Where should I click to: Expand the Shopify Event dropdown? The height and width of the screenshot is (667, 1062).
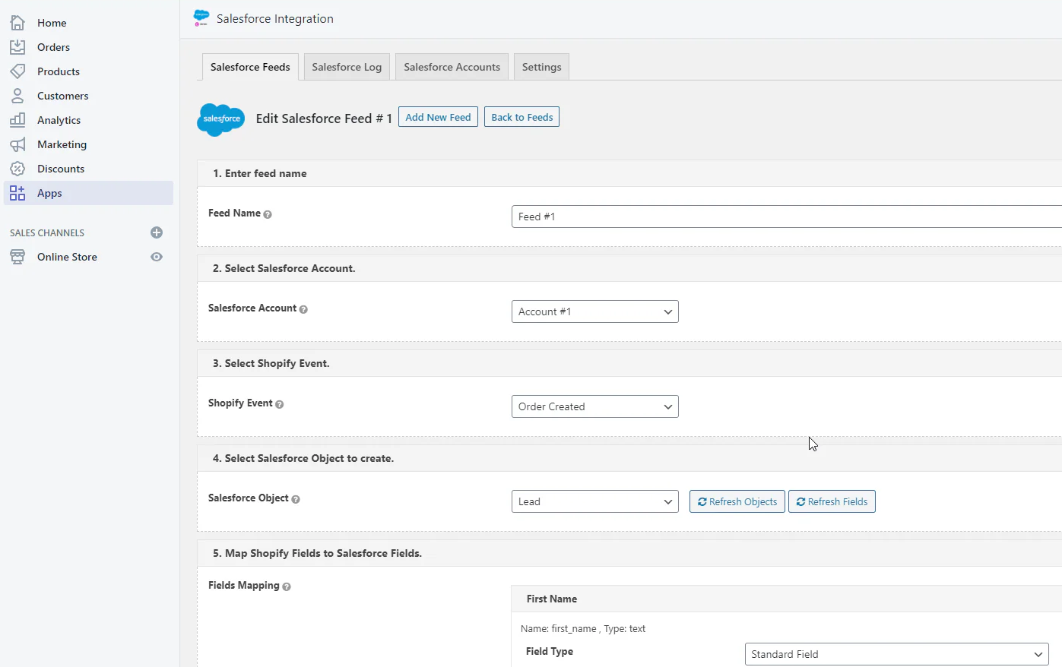pos(594,406)
